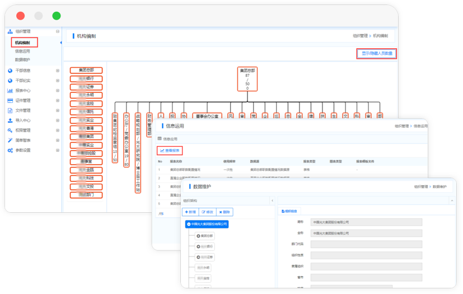This screenshot has width=463, height=294.
Task: Expand the 集团总部 node in data tree
Action: (x=199, y=236)
